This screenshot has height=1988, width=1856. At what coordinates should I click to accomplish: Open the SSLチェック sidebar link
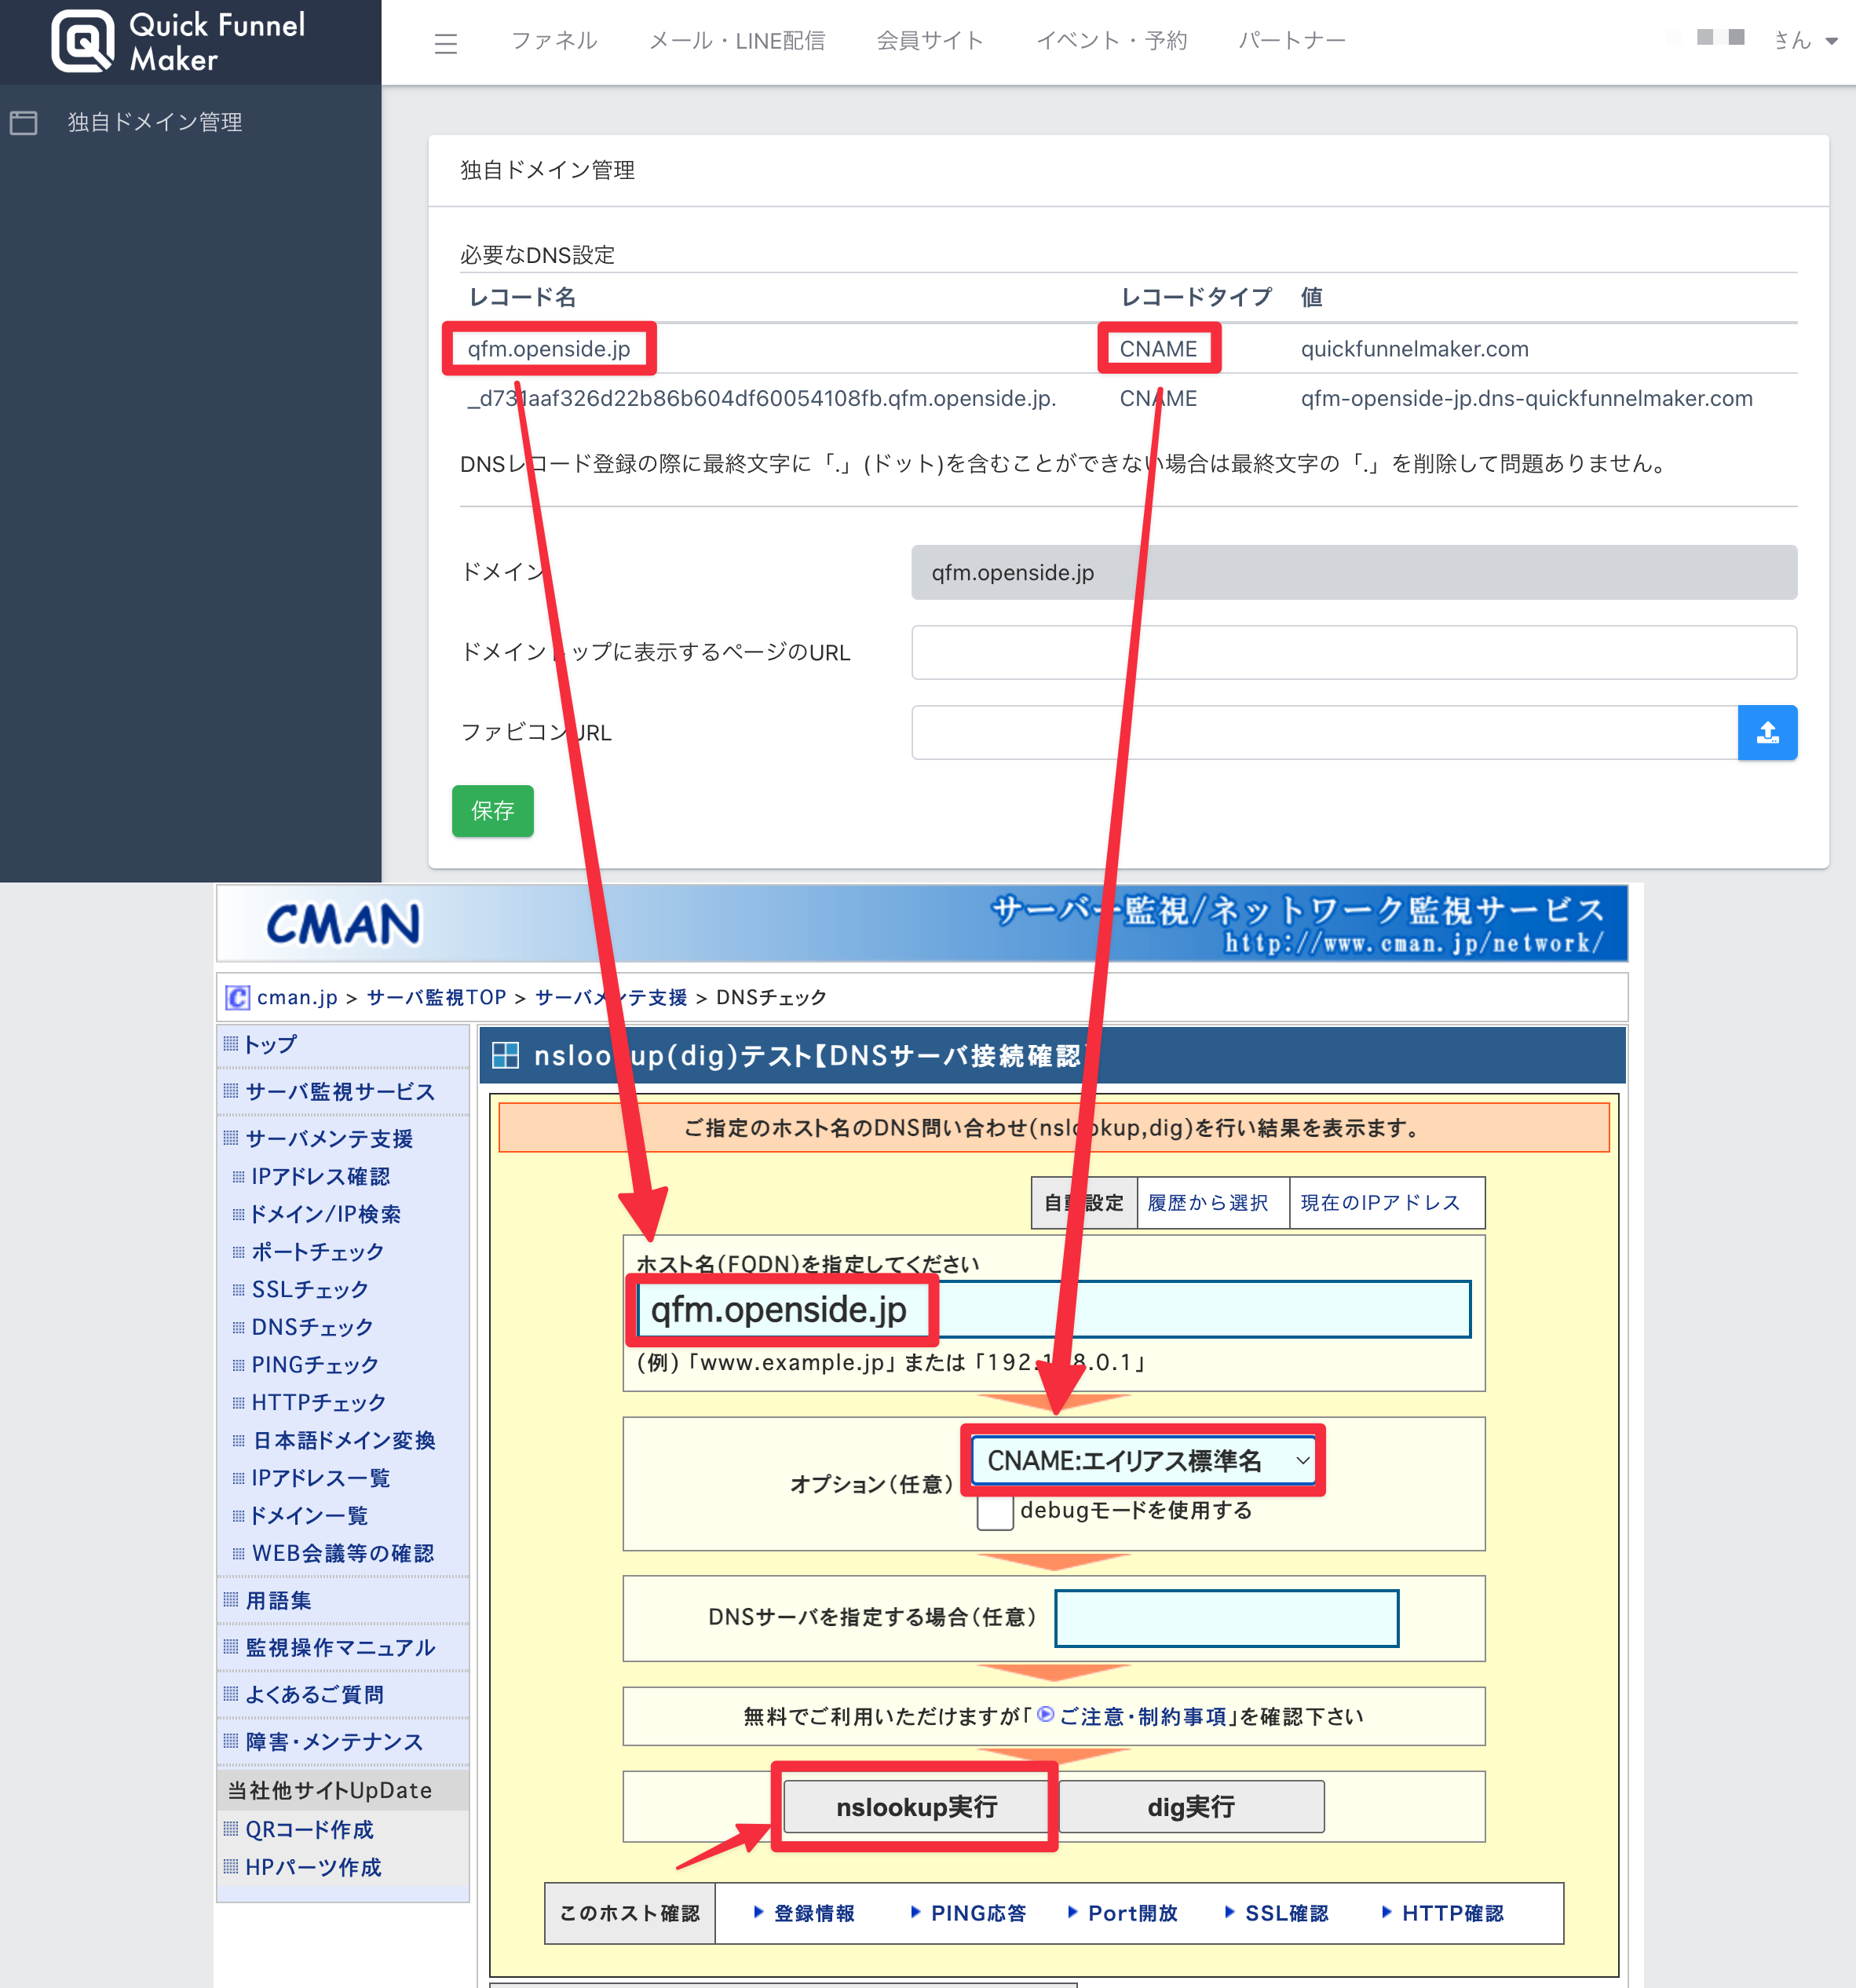309,1289
